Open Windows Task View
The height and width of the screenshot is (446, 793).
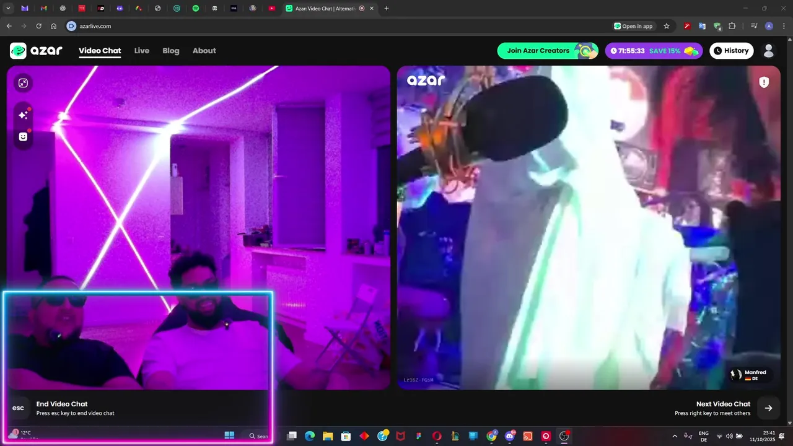coord(292,436)
